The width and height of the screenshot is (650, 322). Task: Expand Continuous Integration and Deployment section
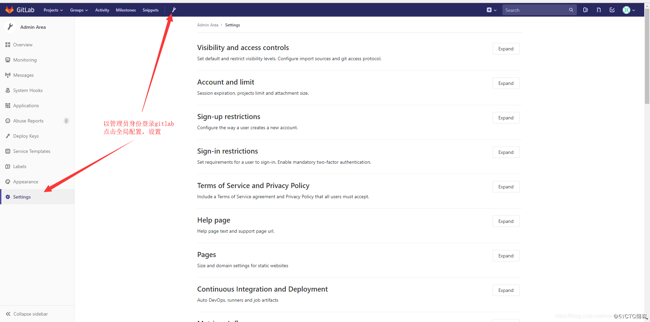tap(506, 290)
